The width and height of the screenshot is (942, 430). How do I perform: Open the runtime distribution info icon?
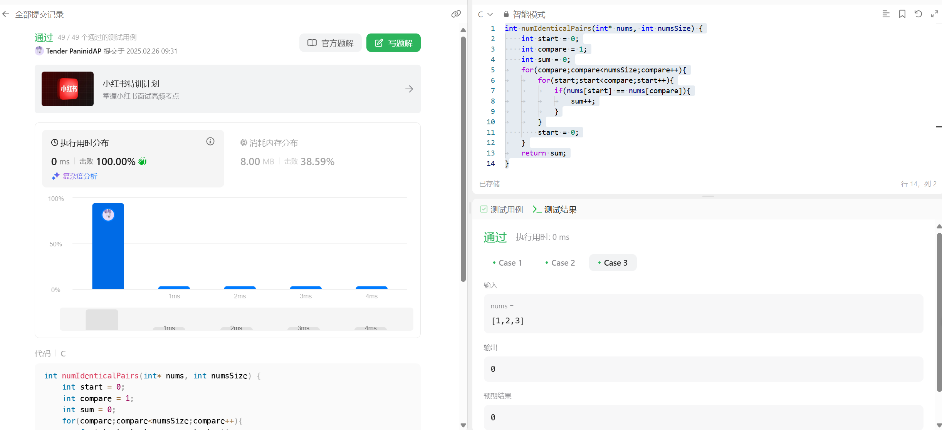210,142
